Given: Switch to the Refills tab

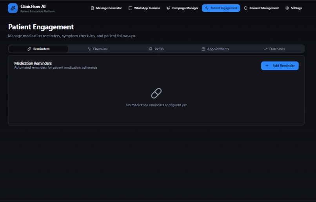Looking at the screenshot, I should pos(156,49).
